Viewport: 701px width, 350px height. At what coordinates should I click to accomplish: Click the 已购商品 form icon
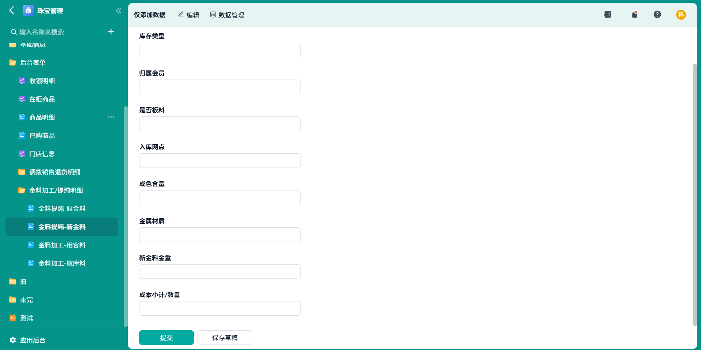pyautogui.click(x=22, y=135)
